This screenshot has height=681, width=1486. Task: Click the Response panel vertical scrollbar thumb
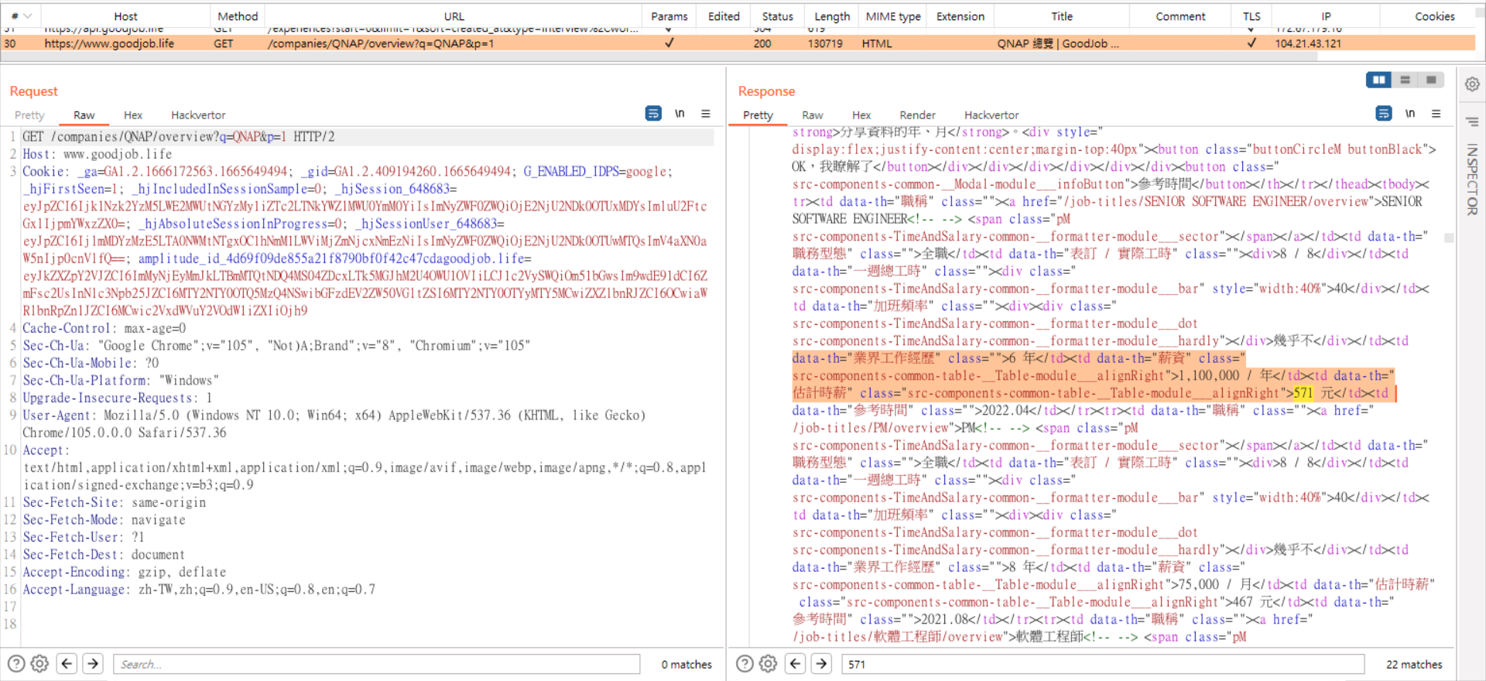point(1449,238)
